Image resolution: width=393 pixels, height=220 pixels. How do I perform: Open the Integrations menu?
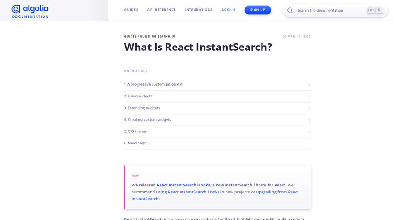199,10
